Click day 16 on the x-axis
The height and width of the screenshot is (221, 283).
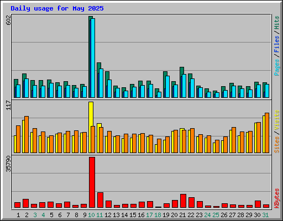141,215
